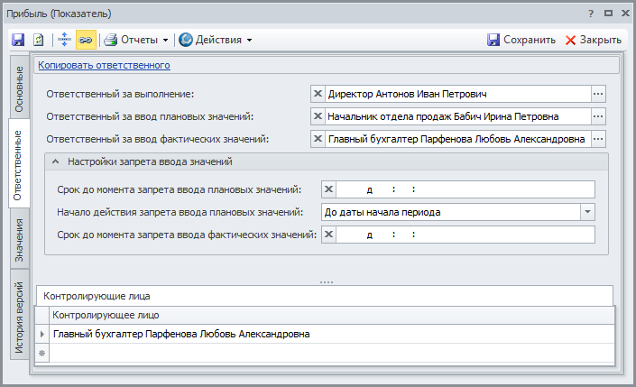The height and width of the screenshot is (387, 636).
Task: Browse ellipsis for Директор Антонов field
Action: 597,93
